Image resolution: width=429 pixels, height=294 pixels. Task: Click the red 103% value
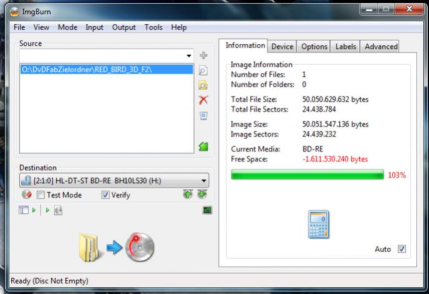pyautogui.click(x=397, y=175)
